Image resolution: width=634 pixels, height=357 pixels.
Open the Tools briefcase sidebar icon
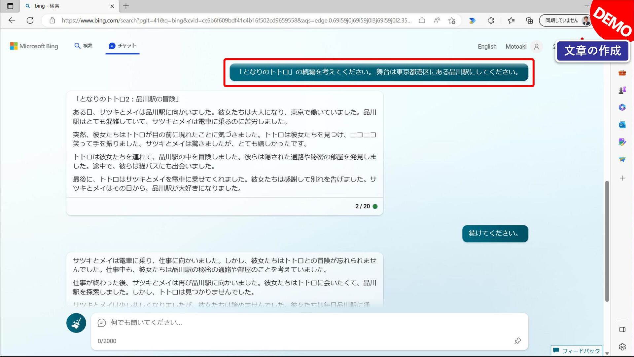tap(622, 73)
